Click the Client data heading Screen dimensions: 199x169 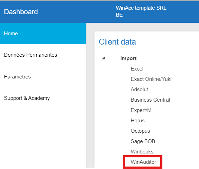pos(117,42)
